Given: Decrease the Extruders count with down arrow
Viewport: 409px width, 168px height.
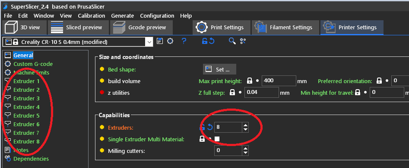Looking at the screenshot, I should coord(245,130).
